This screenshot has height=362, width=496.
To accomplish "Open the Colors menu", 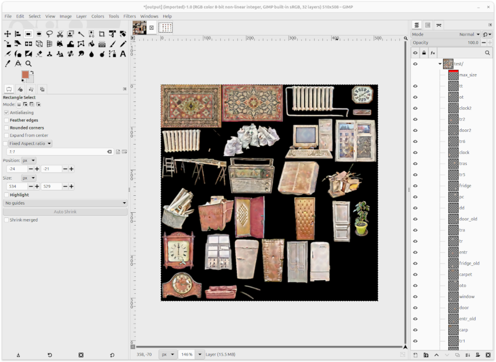I will [x=97, y=16].
